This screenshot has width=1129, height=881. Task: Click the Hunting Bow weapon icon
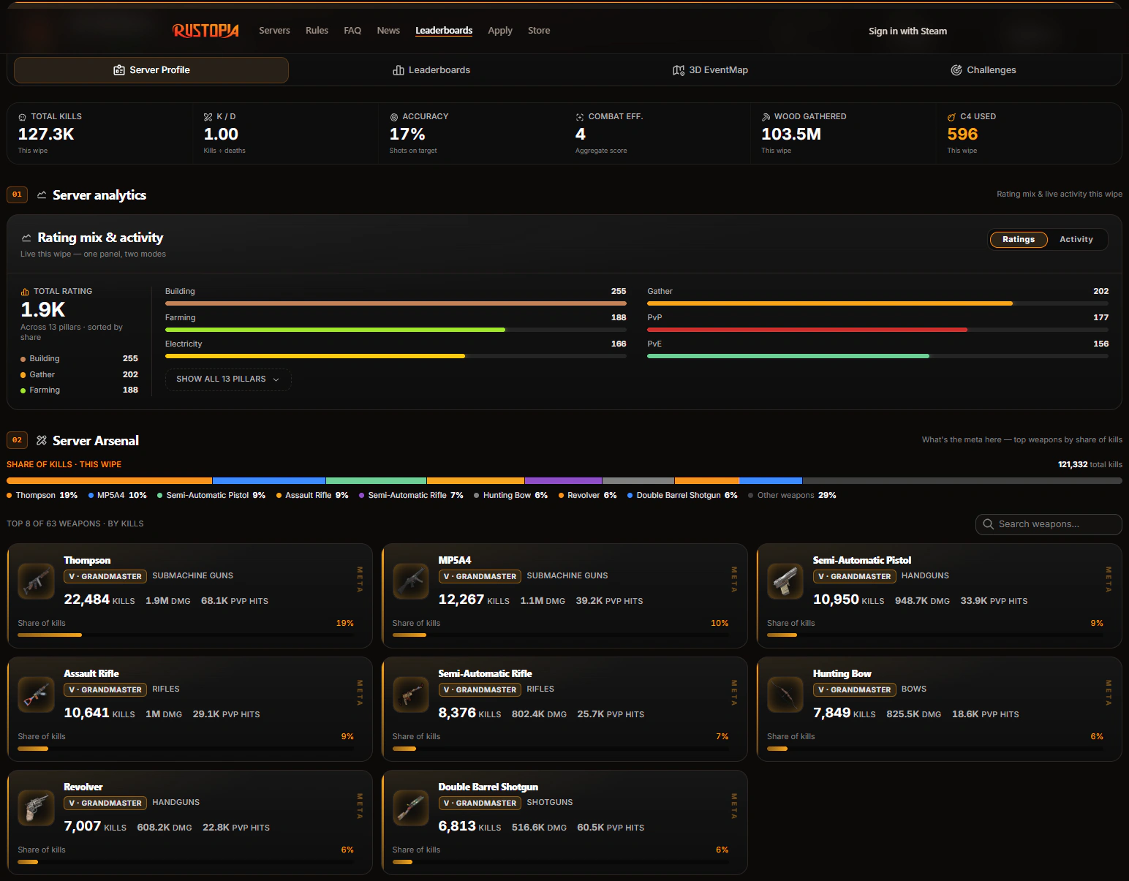tap(785, 695)
